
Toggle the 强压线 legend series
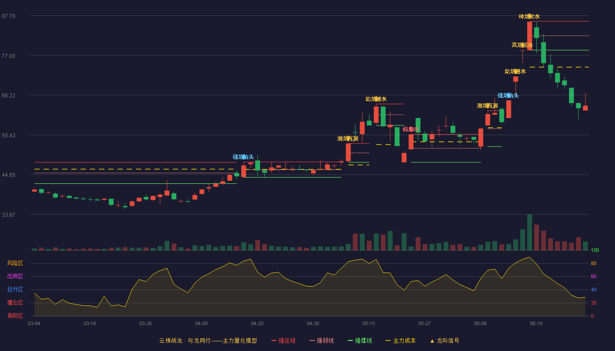[283, 340]
